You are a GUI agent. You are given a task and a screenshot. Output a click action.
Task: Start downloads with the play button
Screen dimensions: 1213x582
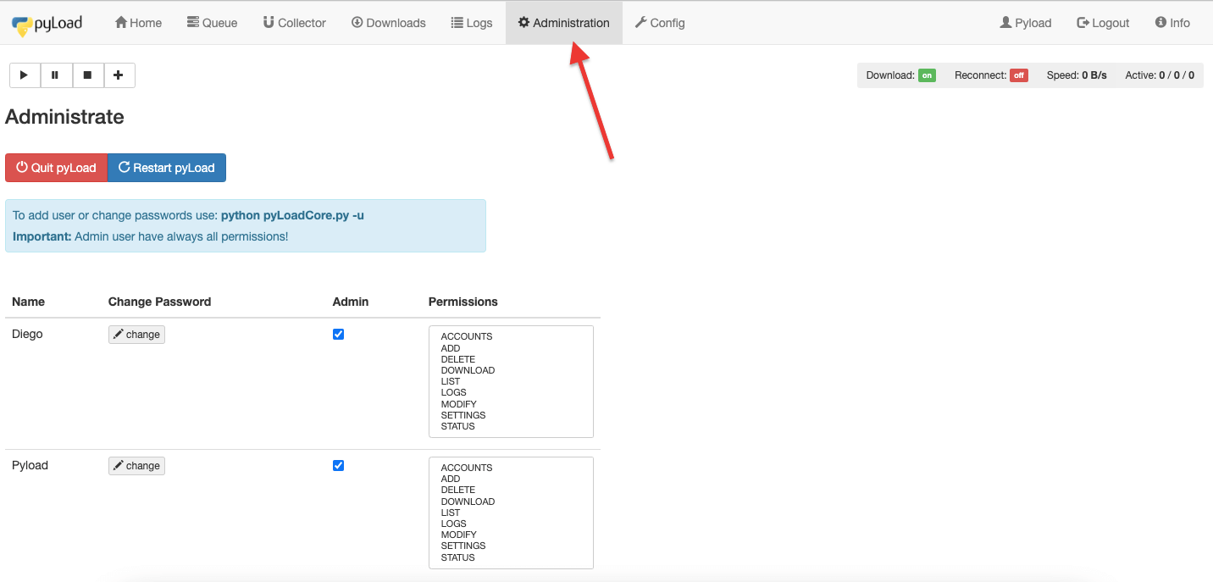(25, 75)
